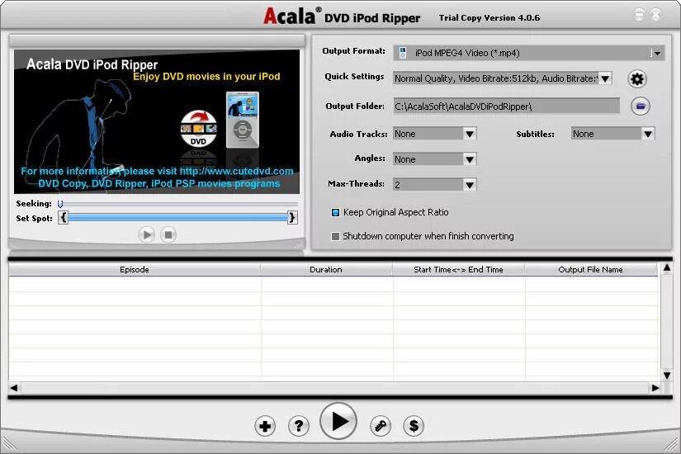Click the horizontal scroll right arrow
The height and width of the screenshot is (454, 681).
click(x=655, y=388)
